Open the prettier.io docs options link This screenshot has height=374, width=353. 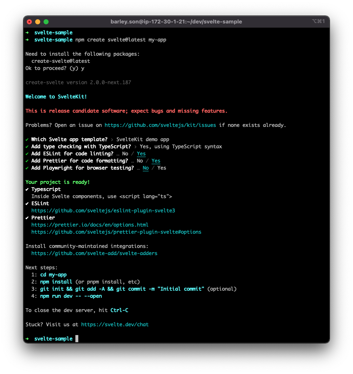[90, 225]
